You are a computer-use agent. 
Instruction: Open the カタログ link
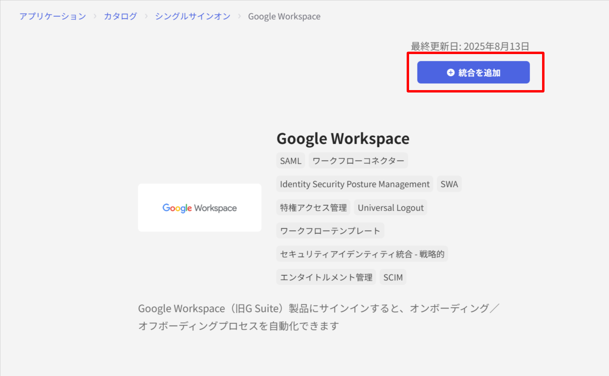coord(120,16)
